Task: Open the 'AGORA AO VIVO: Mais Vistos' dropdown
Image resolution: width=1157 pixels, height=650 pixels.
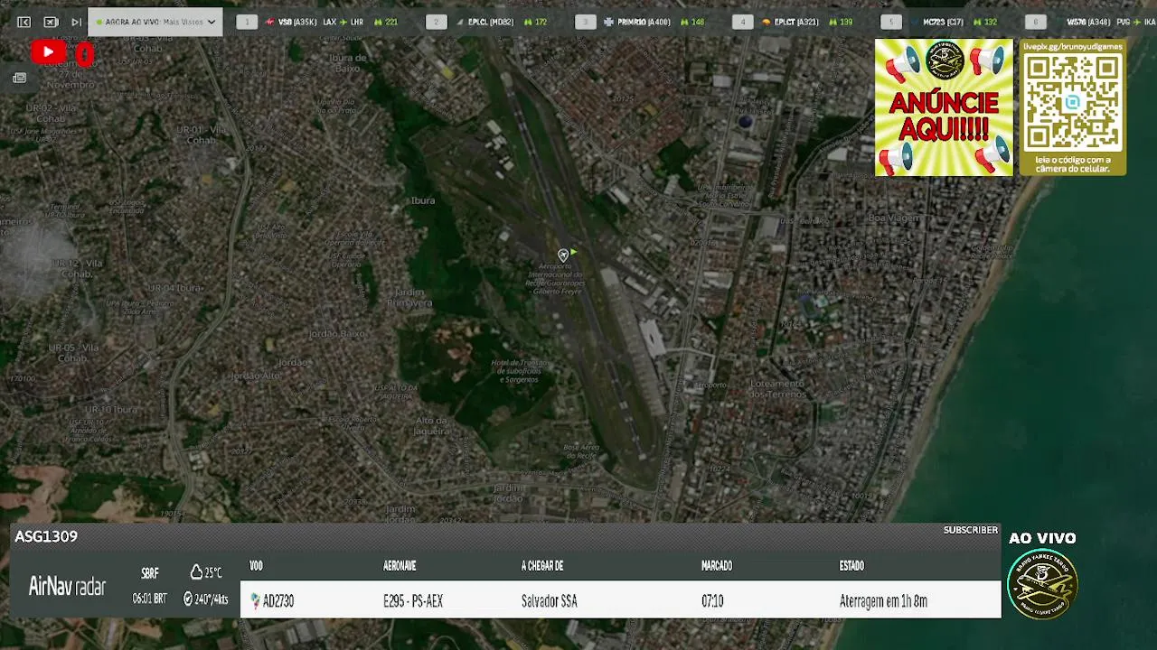Action: pos(155,22)
